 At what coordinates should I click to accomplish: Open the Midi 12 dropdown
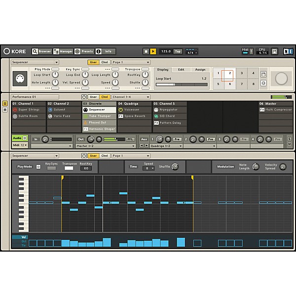pos(20,145)
